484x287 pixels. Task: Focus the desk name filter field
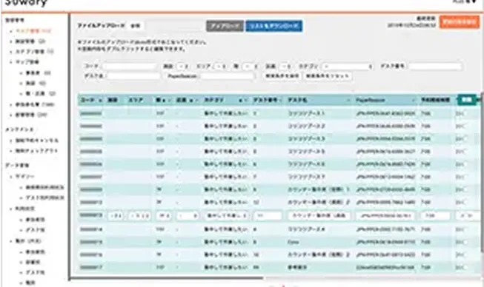point(133,75)
